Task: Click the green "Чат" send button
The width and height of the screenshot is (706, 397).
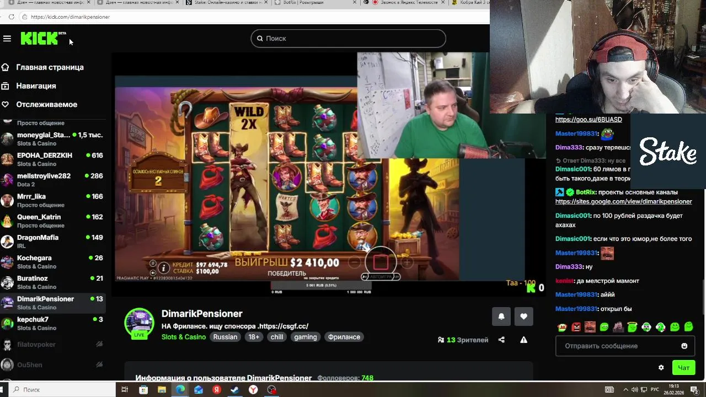Action: tap(684, 368)
